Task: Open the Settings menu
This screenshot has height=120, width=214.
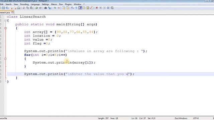Action: [45, 4]
